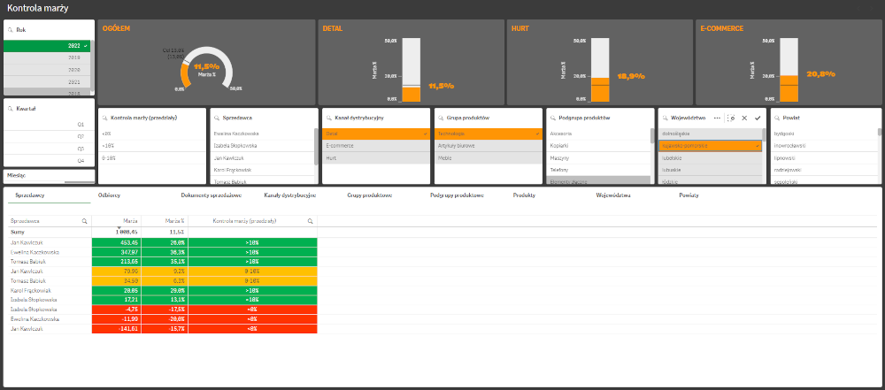Click the Podgrupa produktów list scrollbar
The image size is (885, 390).
click(652, 136)
